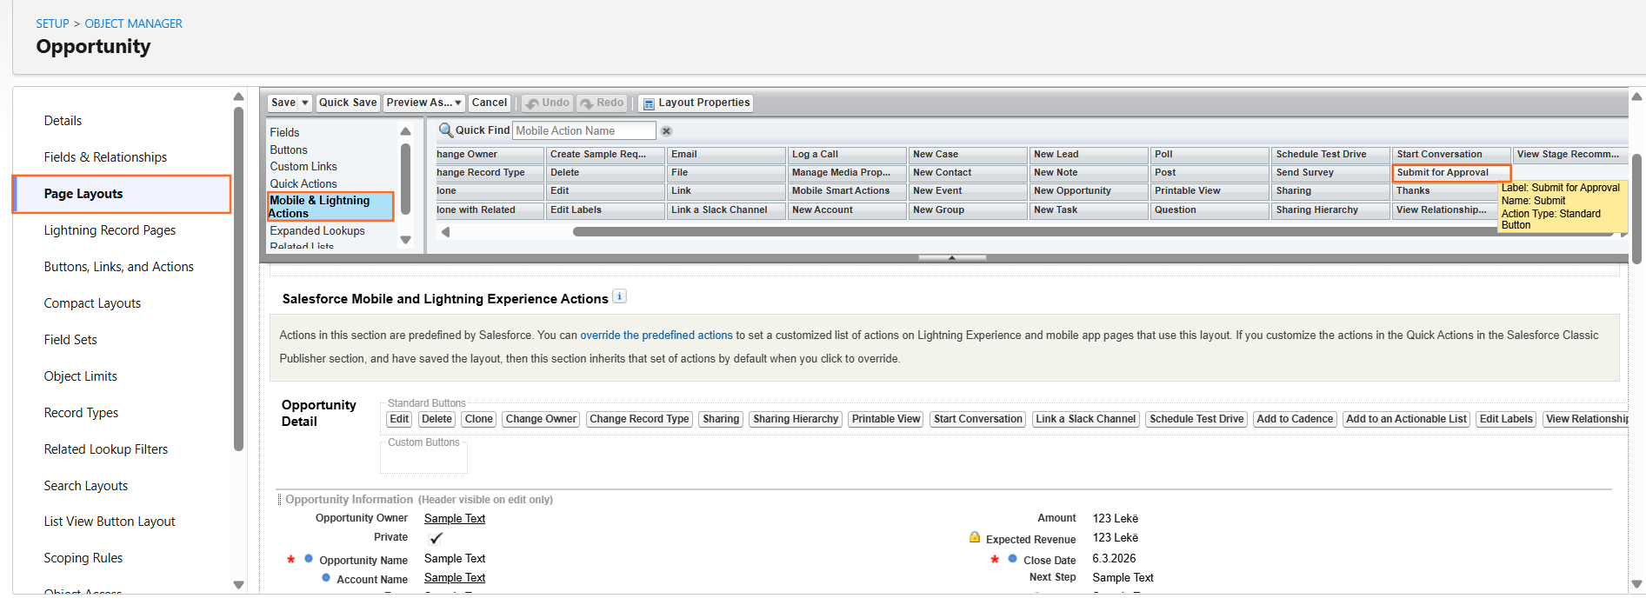
Task: Open Search Layouts
Action: tap(85, 486)
